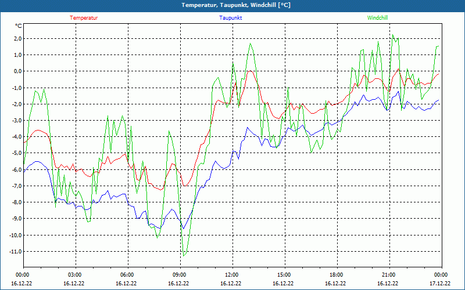Screen dimensions: 465x290
Task: Click the 16.12.22 date under 12:00
Action: (x=231, y=283)
